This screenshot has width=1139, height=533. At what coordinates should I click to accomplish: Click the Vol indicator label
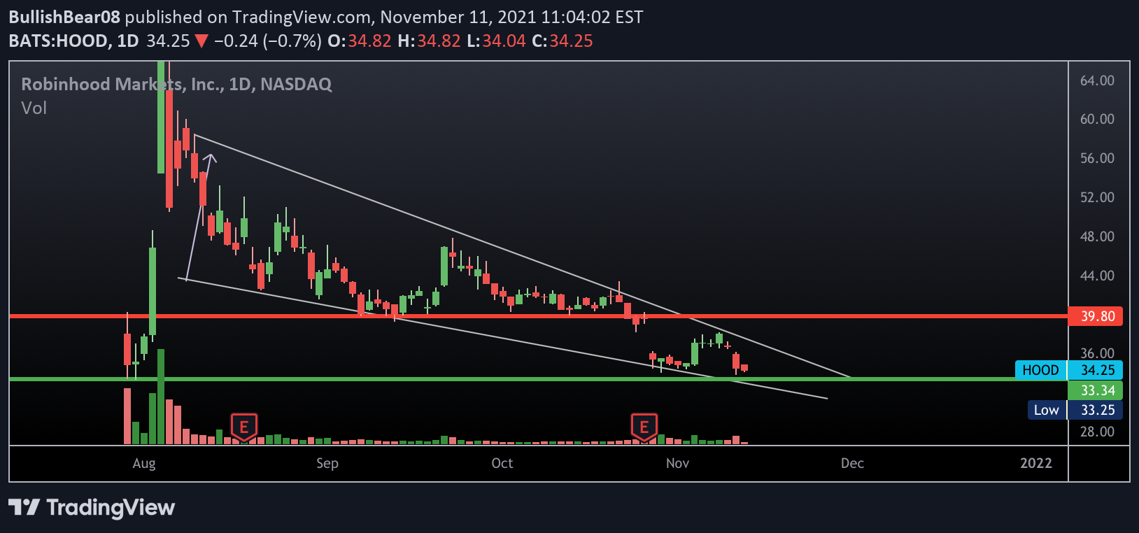click(34, 108)
